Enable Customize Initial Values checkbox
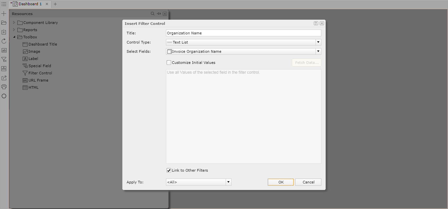Viewport: 448px width, 209px height. click(169, 63)
